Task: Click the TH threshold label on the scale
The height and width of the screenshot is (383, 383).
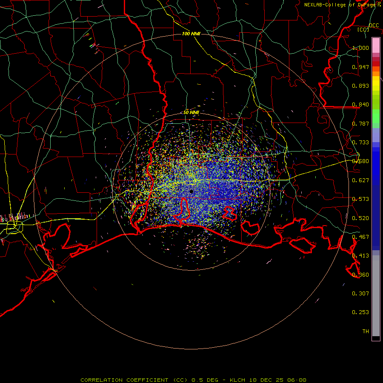Action: 366,332
